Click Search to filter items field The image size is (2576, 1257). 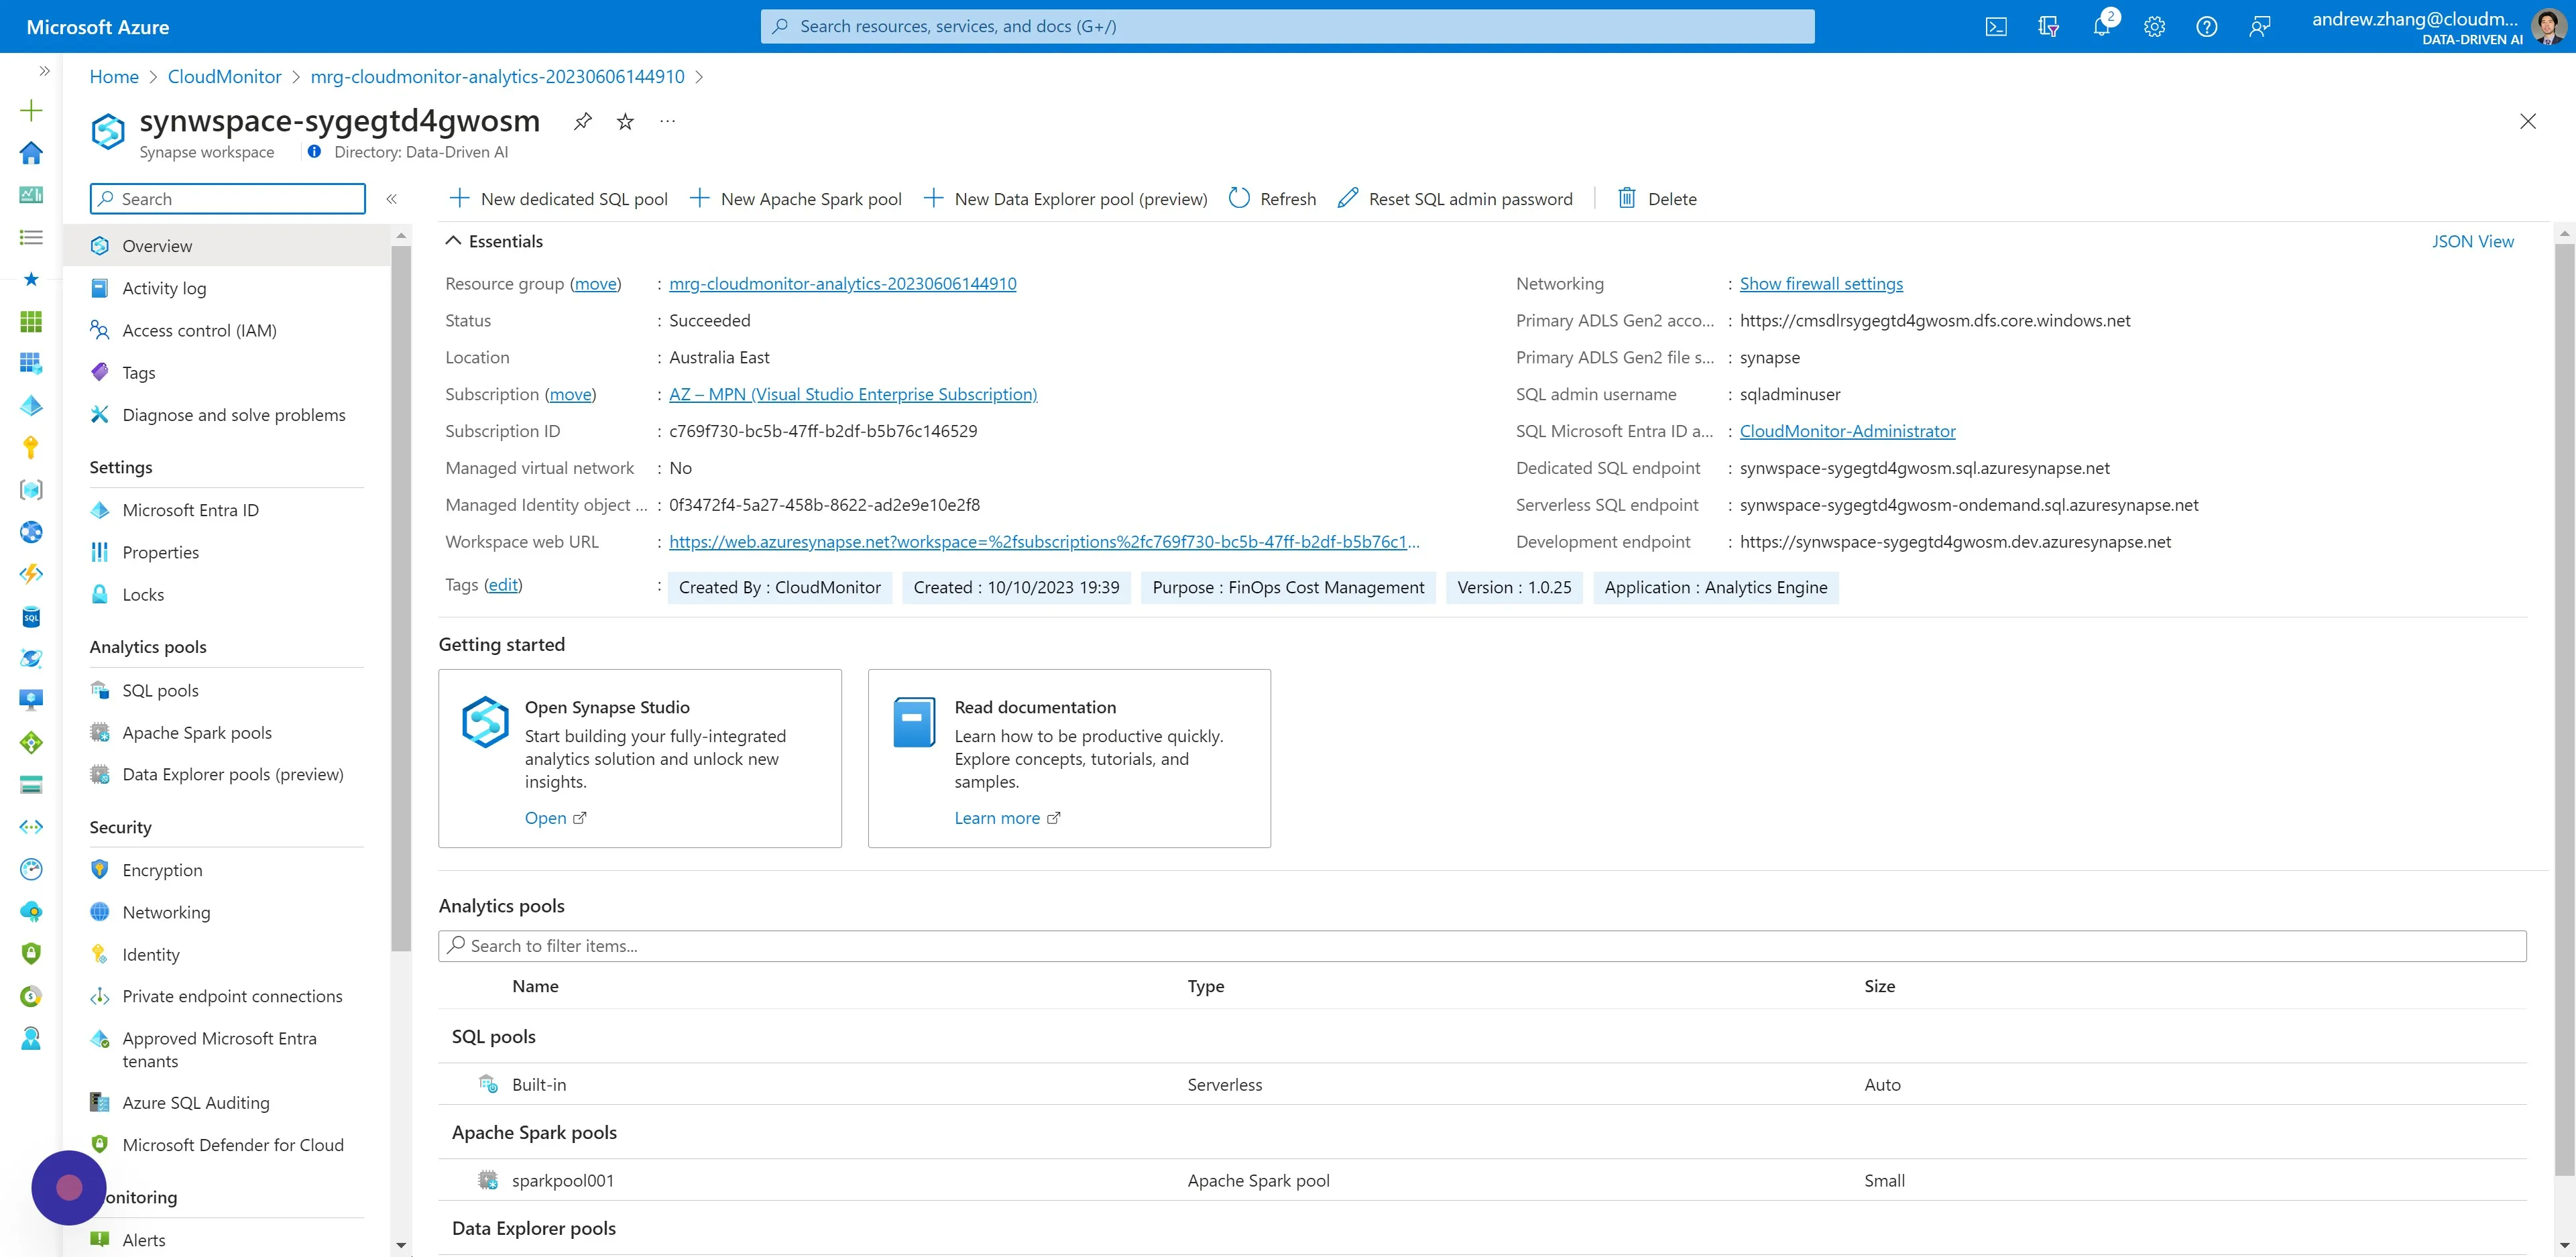coord(1482,946)
